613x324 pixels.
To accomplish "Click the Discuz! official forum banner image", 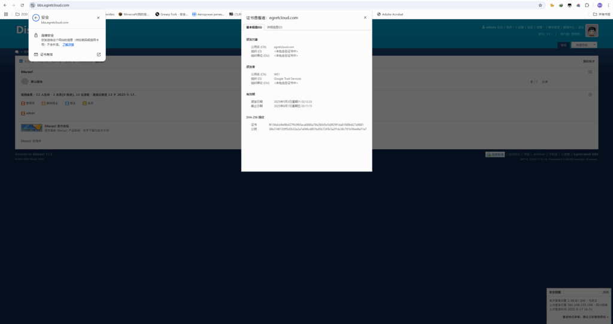I will tap(32, 128).
